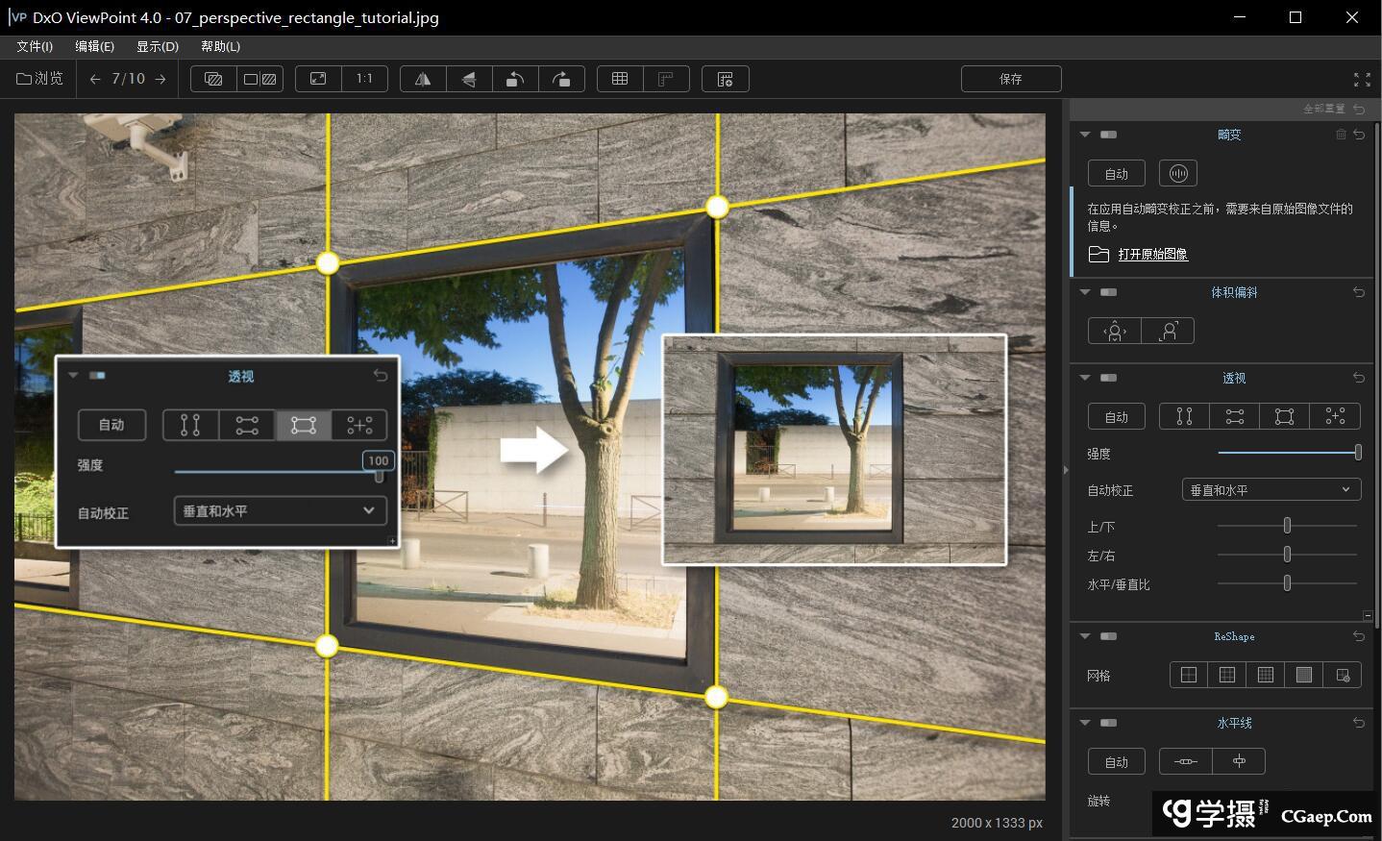Click the 8-point perspective tool icon
The width and height of the screenshot is (1382, 841).
click(x=1335, y=416)
